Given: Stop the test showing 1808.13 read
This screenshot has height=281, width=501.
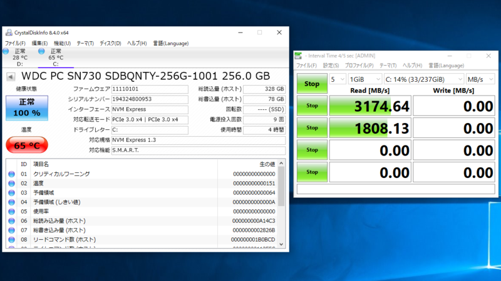Looking at the screenshot, I should click(x=312, y=128).
